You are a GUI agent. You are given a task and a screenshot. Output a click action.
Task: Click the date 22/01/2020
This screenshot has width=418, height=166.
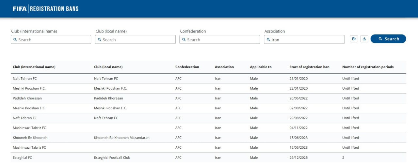click(298, 88)
